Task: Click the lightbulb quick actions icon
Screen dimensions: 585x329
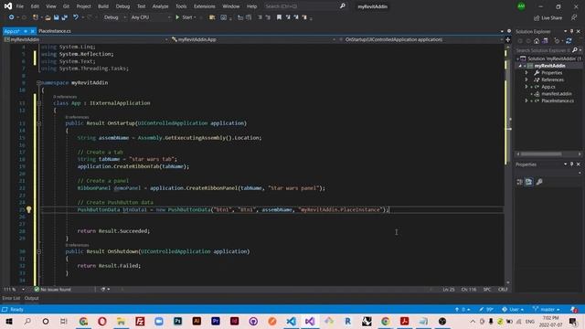Action: click(28, 209)
